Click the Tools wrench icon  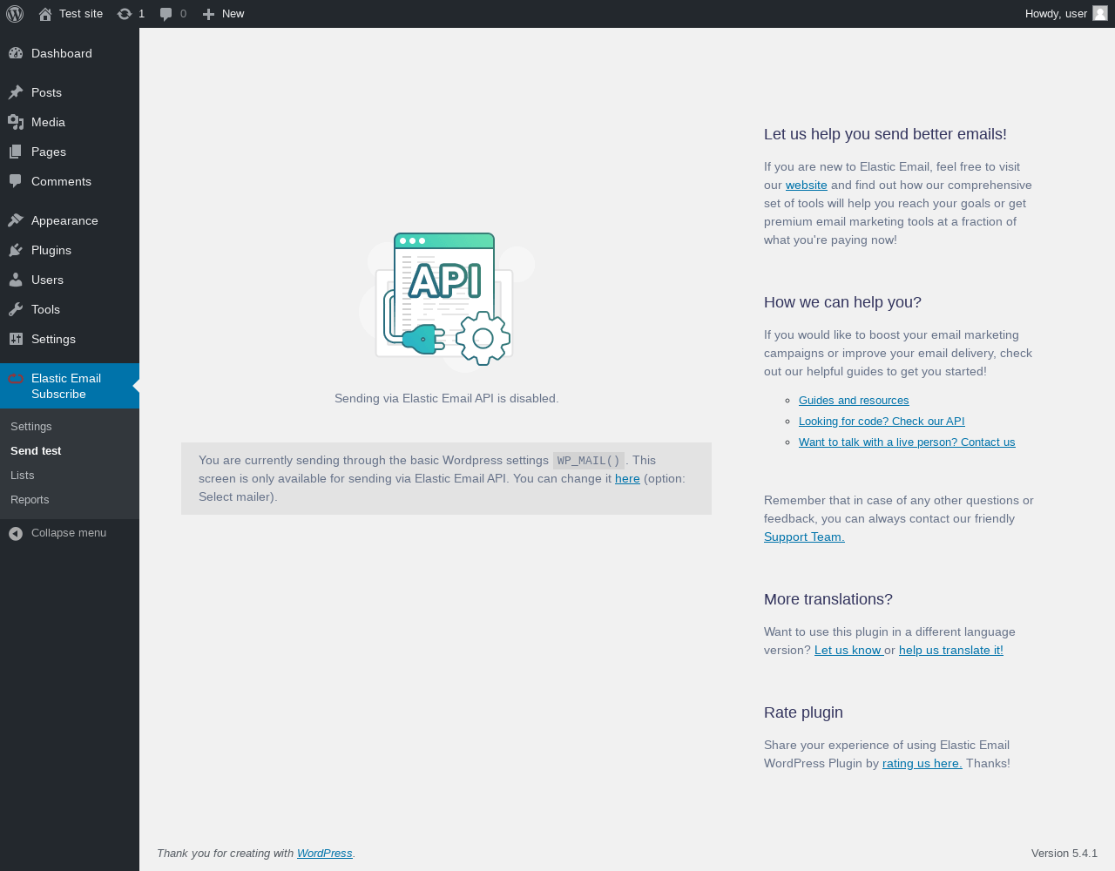click(x=16, y=309)
